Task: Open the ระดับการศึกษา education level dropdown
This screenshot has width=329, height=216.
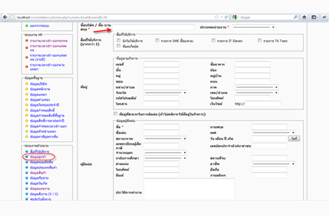Action: coord(165,158)
